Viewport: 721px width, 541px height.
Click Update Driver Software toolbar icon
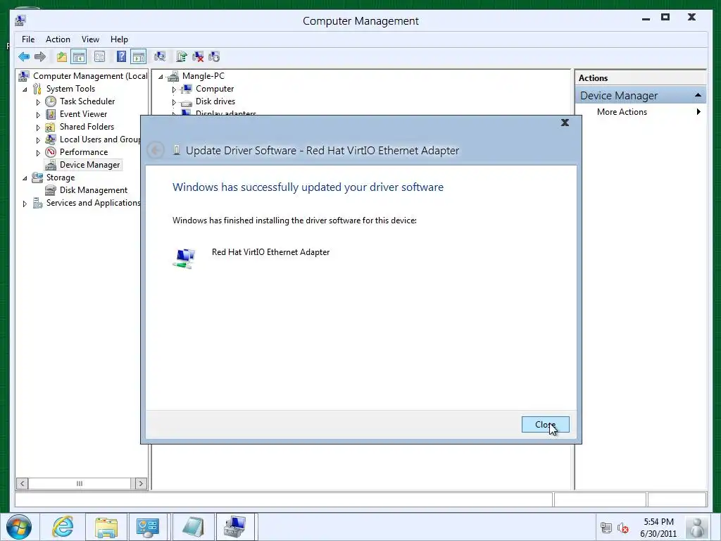[x=182, y=56]
